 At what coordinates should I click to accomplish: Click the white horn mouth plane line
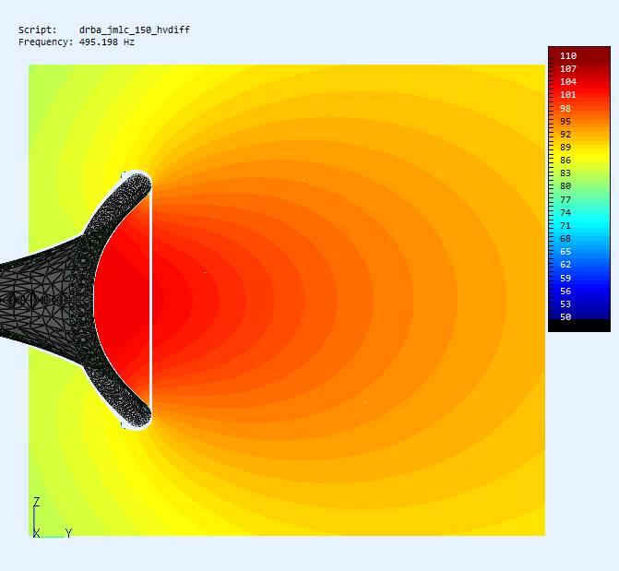(x=150, y=300)
